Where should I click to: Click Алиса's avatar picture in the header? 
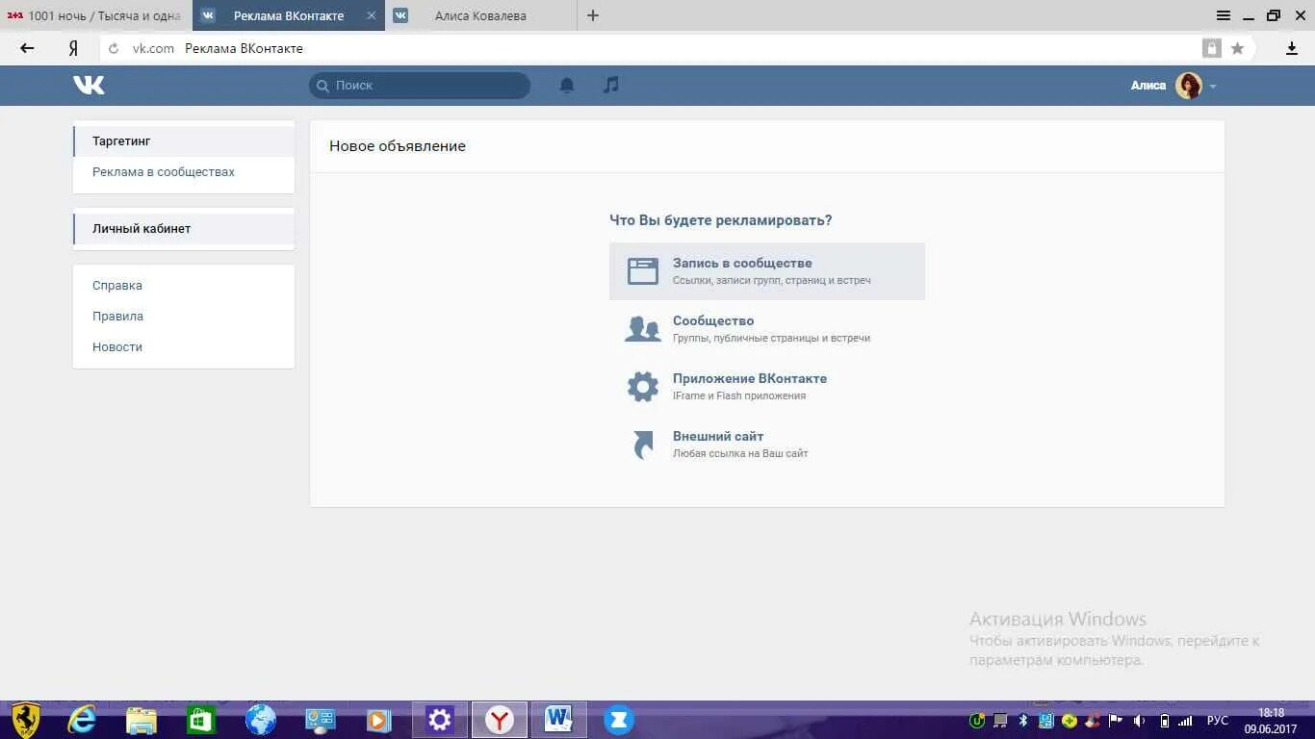(x=1189, y=85)
